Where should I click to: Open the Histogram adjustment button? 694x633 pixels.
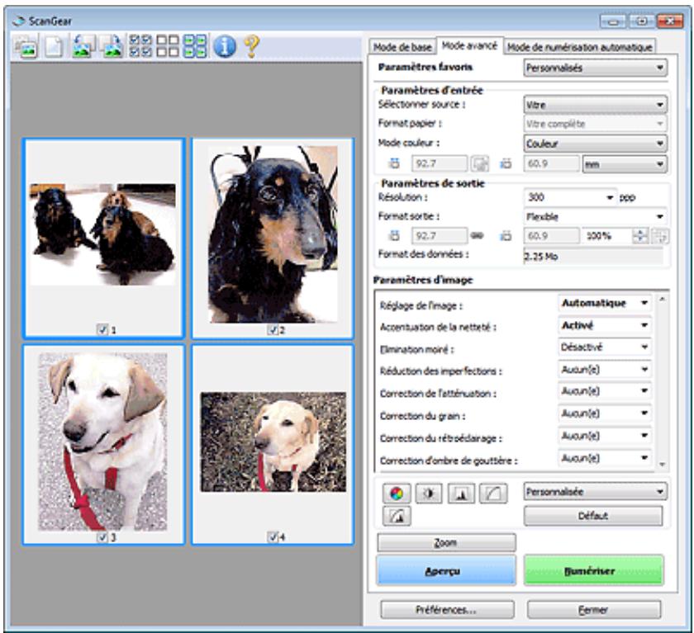461,494
